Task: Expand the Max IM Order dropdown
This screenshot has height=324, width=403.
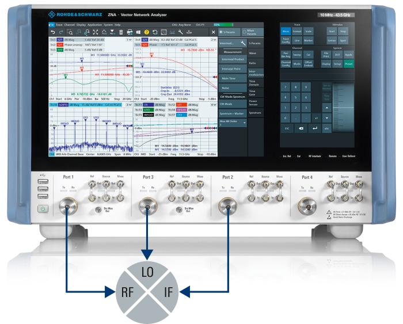Action: click(x=233, y=123)
